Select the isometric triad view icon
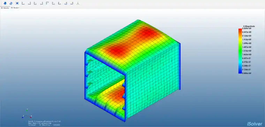 pos(78,3)
